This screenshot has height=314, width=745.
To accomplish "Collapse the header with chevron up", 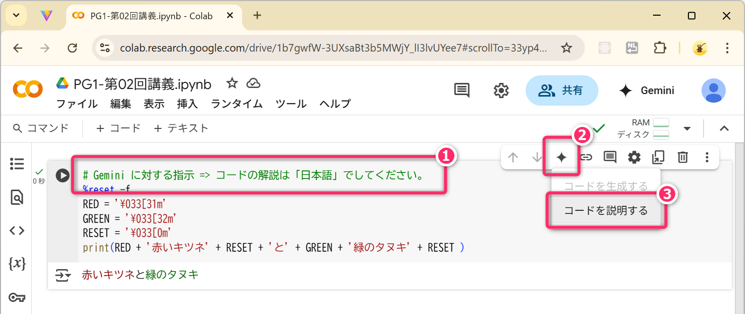I will pyautogui.click(x=724, y=128).
